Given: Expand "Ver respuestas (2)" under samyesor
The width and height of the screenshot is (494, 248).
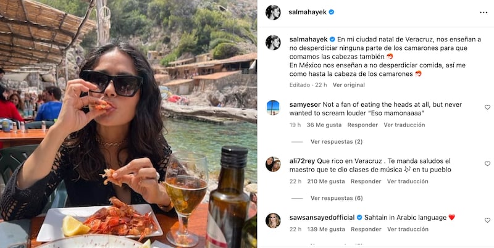Looking at the screenshot, I should tap(337, 141).
